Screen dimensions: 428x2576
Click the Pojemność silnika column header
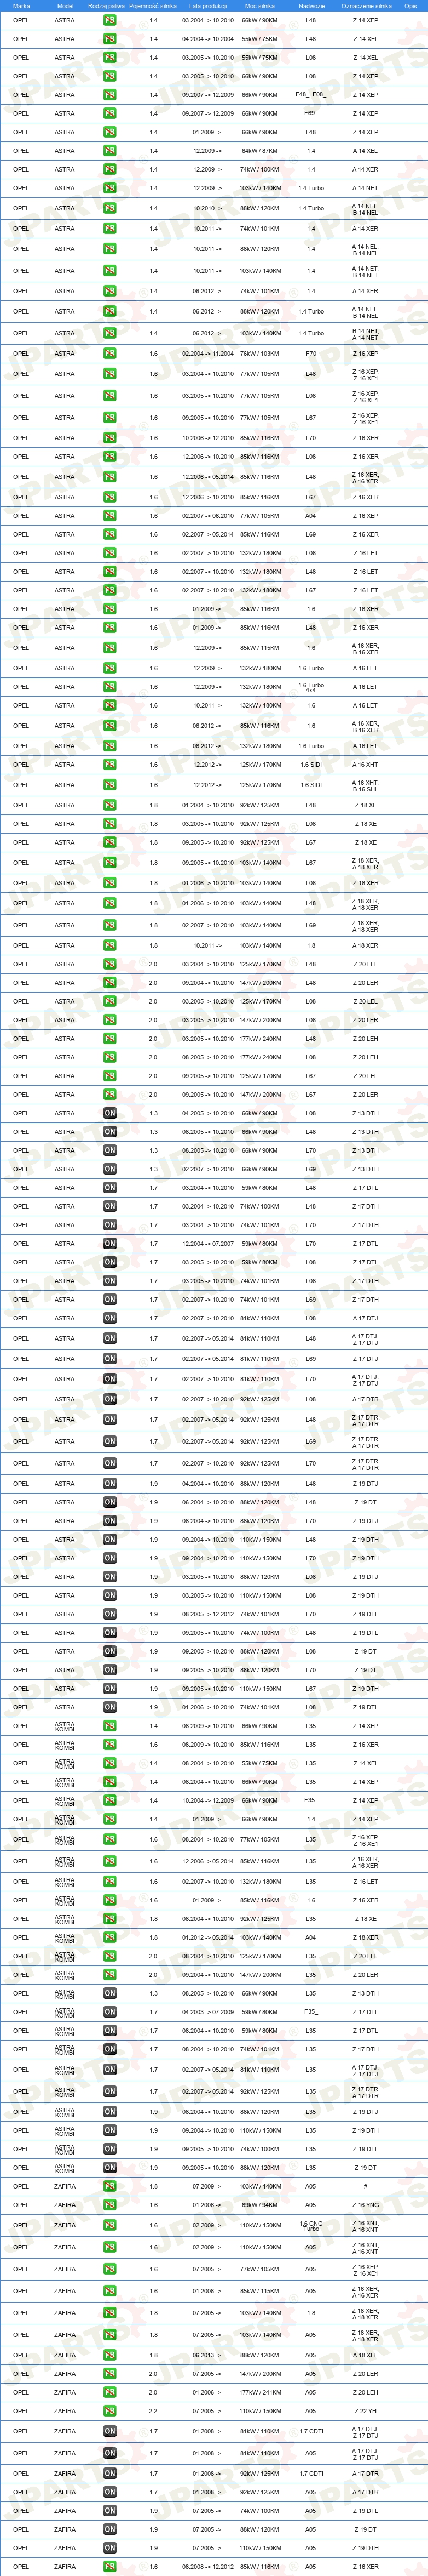click(x=153, y=6)
